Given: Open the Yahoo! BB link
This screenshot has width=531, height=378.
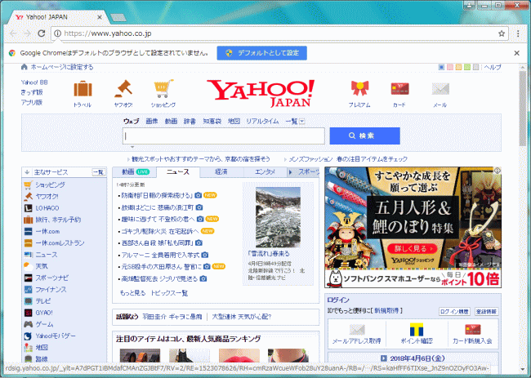Looking at the screenshot, I should (34, 82).
